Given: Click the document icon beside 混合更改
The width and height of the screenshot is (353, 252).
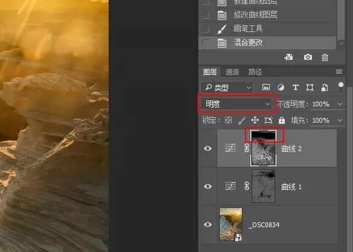Looking at the screenshot, I should tap(221, 43).
